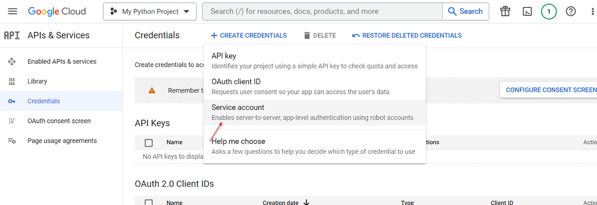The width and height of the screenshot is (597, 205).
Task: Open the hamburger navigation menu
Action: click(x=13, y=11)
